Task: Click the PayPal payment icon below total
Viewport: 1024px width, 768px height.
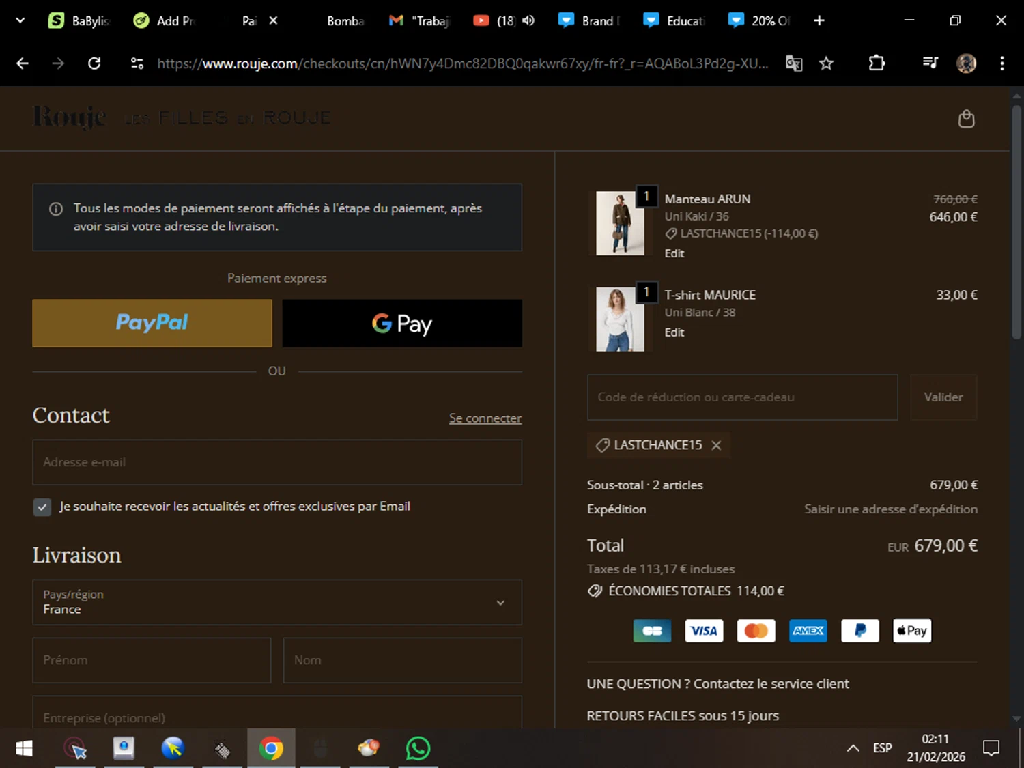Action: pos(859,631)
